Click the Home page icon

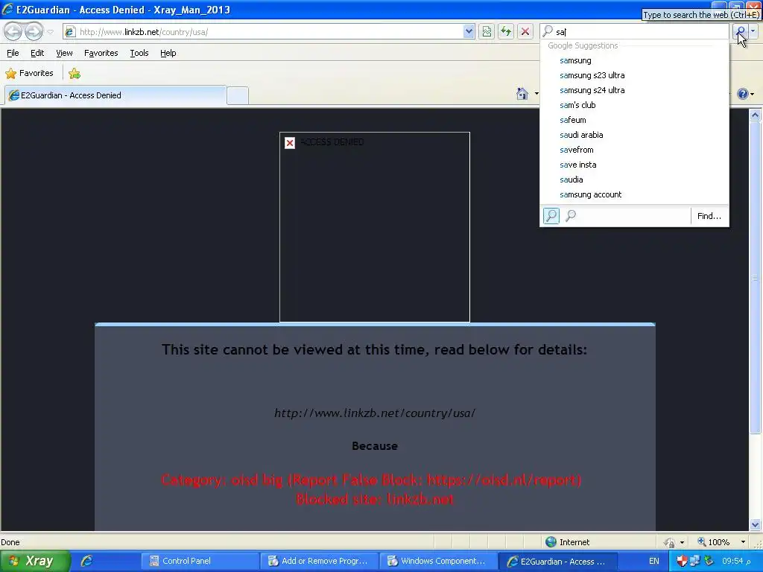click(x=522, y=93)
